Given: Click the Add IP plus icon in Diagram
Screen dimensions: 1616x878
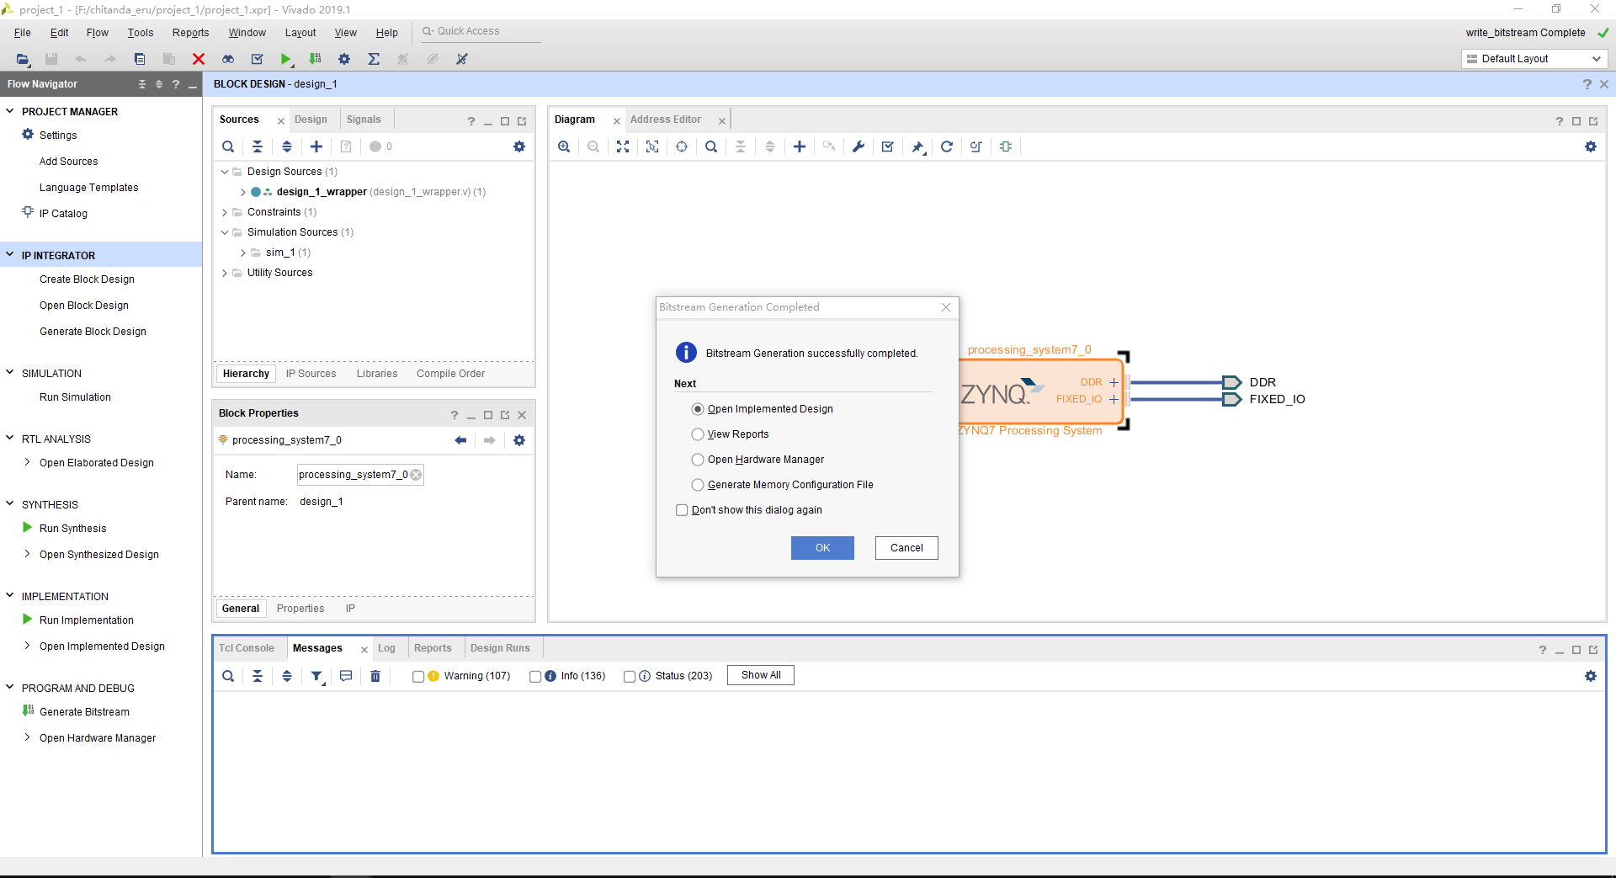Looking at the screenshot, I should click(x=800, y=146).
